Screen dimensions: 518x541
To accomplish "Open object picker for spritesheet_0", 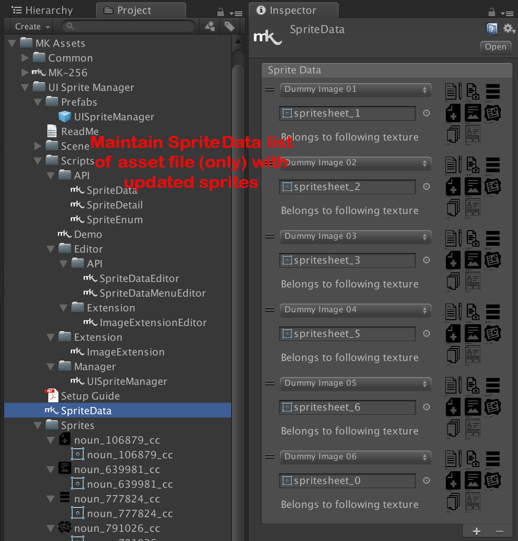I will [x=427, y=481].
